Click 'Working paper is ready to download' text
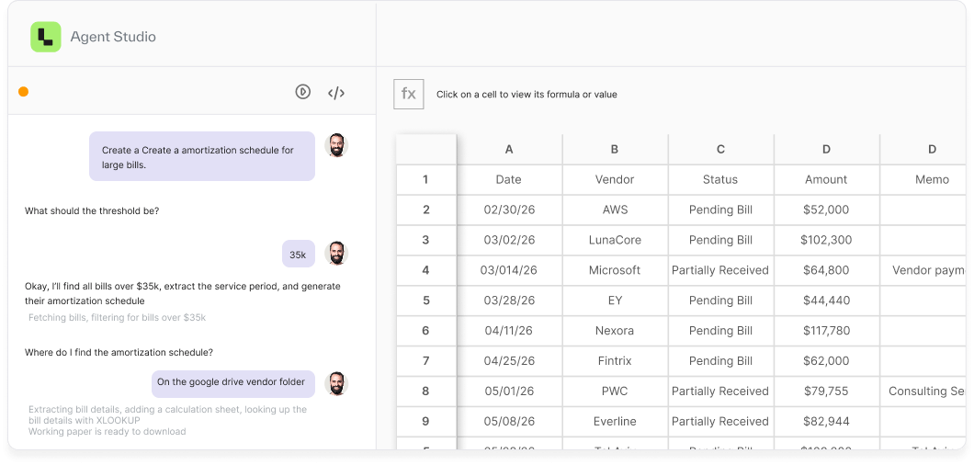This screenshot has height=465, width=974. pyautogui.click(x=108, y=431)
